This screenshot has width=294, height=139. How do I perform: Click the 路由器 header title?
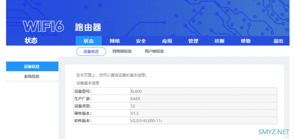pos(88,28)
